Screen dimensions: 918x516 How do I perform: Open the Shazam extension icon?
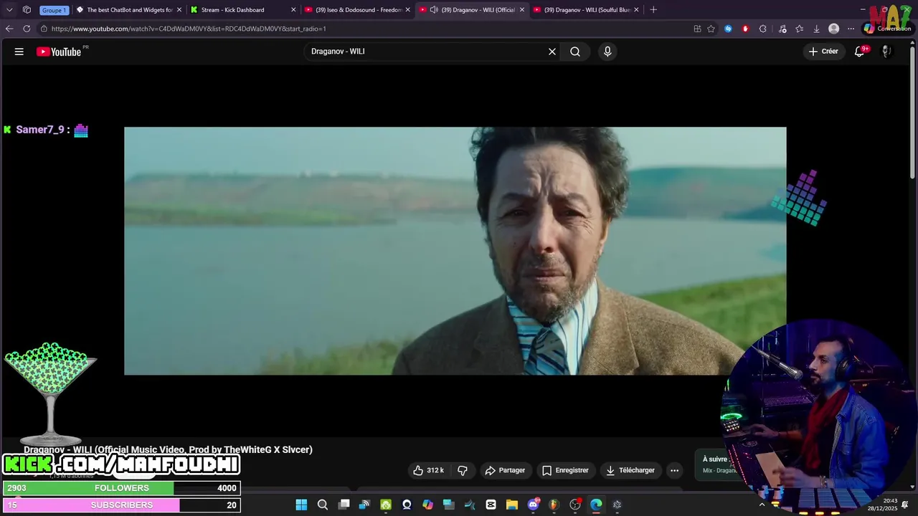(729, 29)
